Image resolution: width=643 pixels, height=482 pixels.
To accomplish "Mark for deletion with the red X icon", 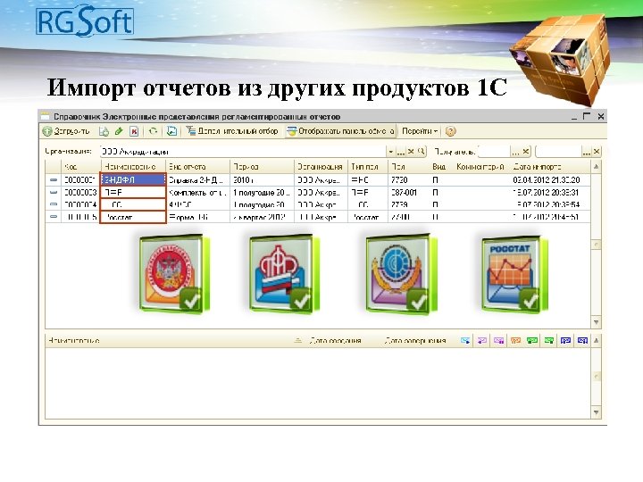I will 134,131.
